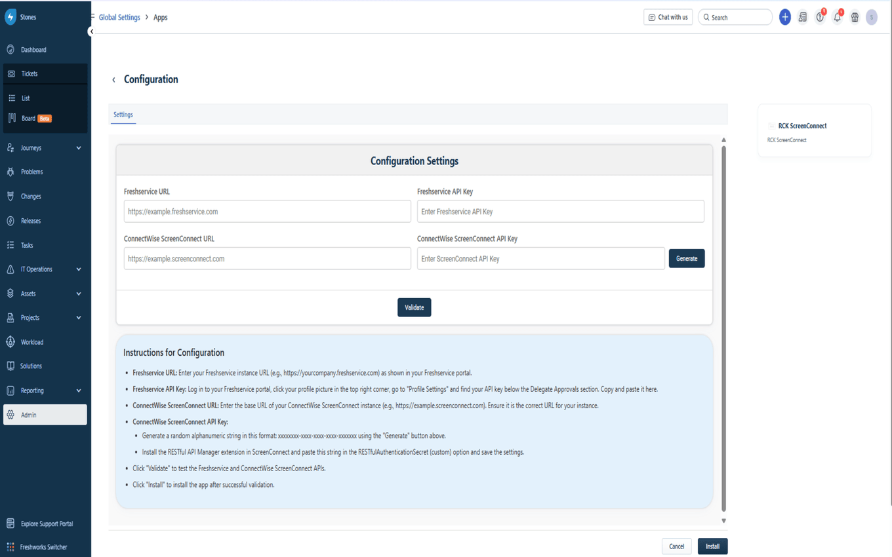Cancel the app configuration

[677, 547]
